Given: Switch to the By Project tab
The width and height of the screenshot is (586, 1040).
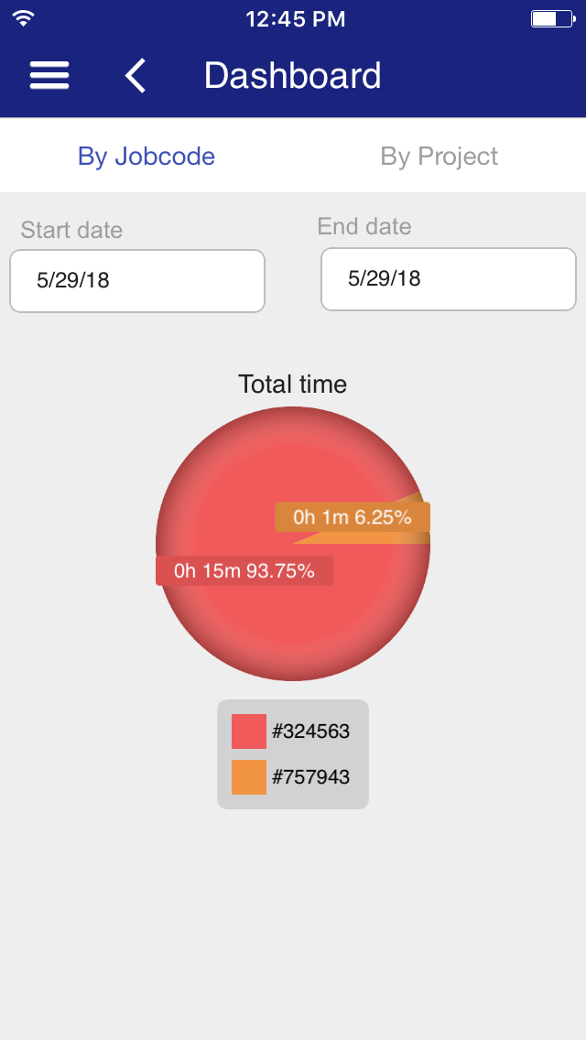Looking at the screenshot, I should [439, 157].
